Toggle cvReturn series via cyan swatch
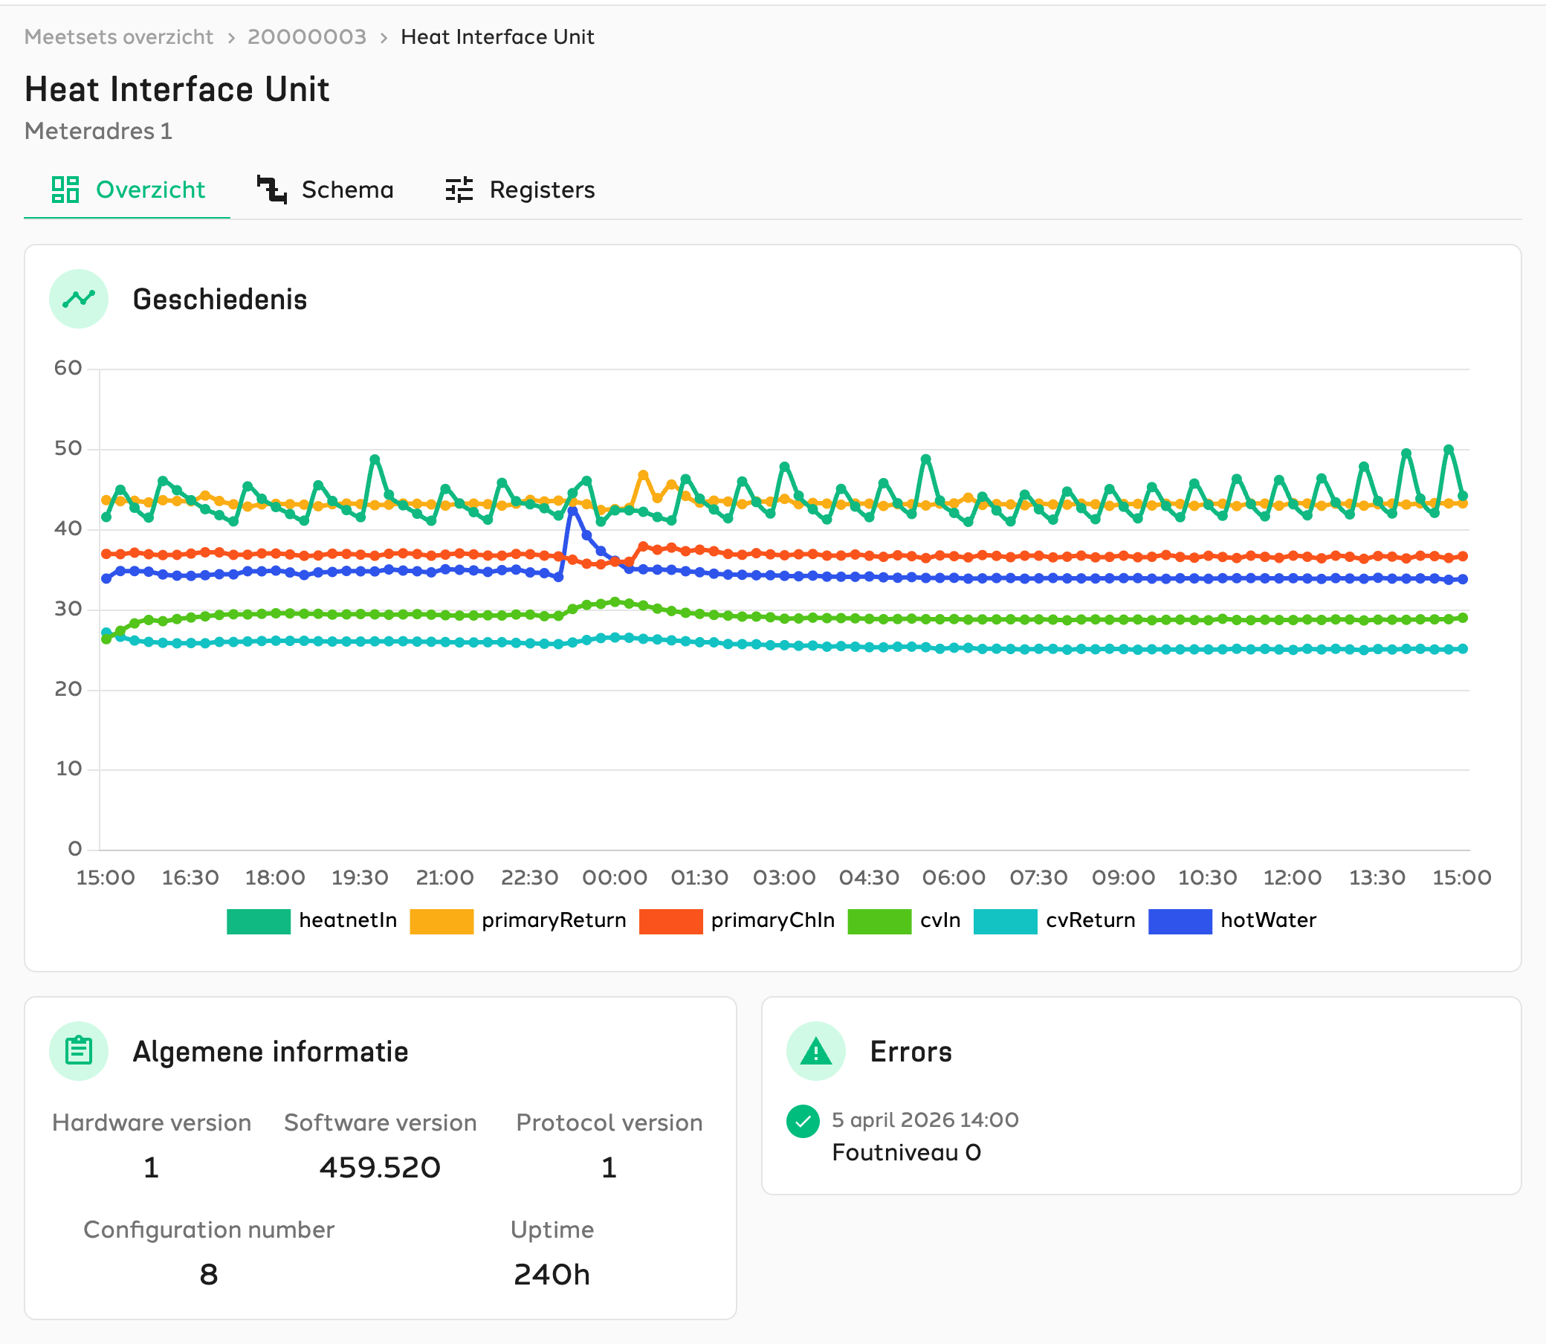1546x1344 pixels. [1006, 921]
